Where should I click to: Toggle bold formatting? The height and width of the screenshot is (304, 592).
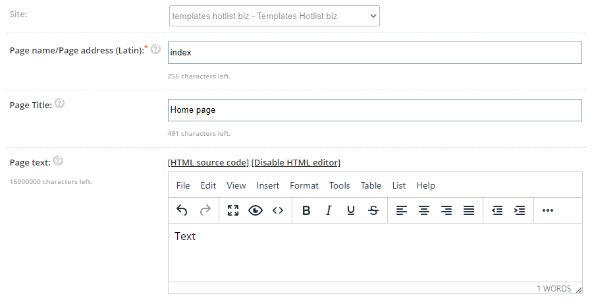tap(306, 210)
